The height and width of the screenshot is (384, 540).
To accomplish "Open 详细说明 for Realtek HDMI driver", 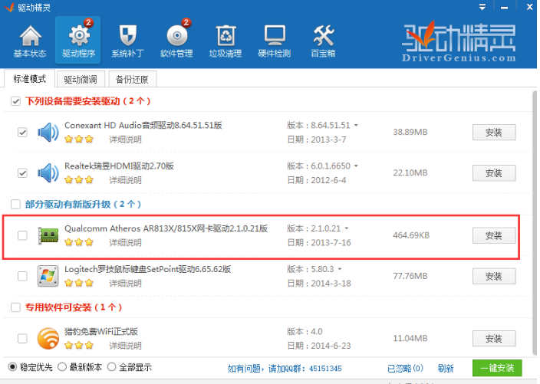I will (125, 180).
